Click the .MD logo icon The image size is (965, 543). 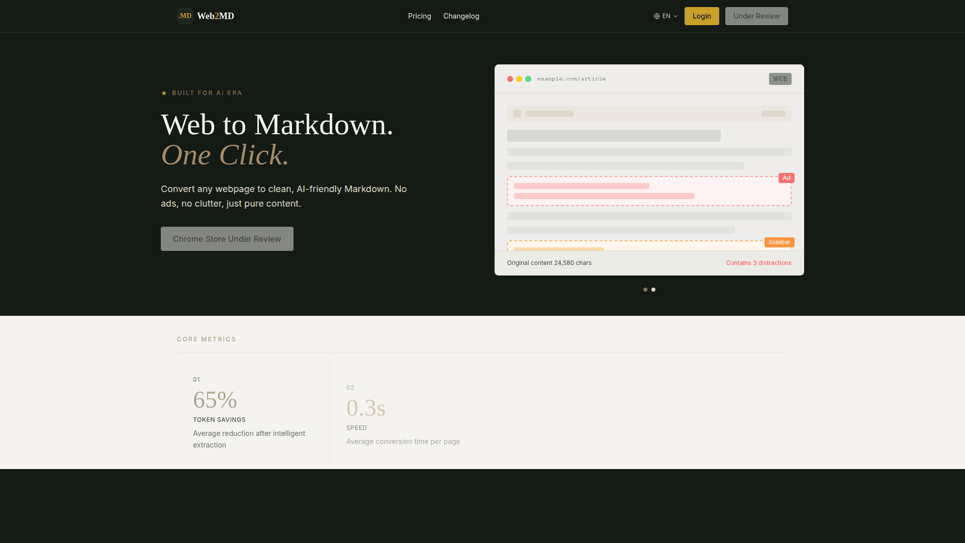click(185, 16)
